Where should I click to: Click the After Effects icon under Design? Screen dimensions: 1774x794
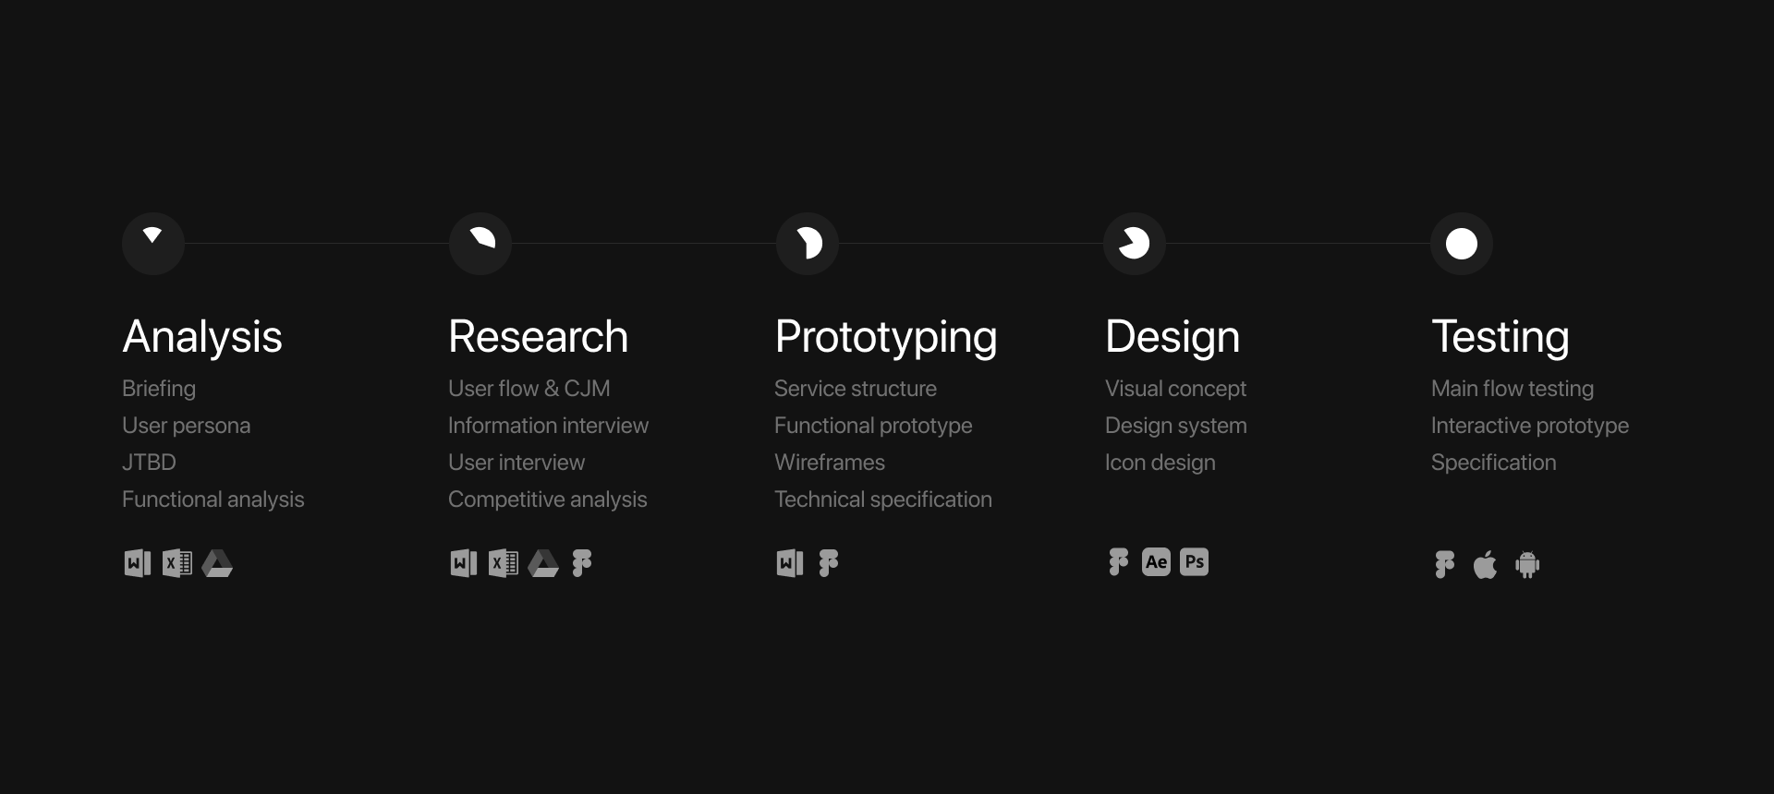pyautogui.click(x=1156, y=562)
